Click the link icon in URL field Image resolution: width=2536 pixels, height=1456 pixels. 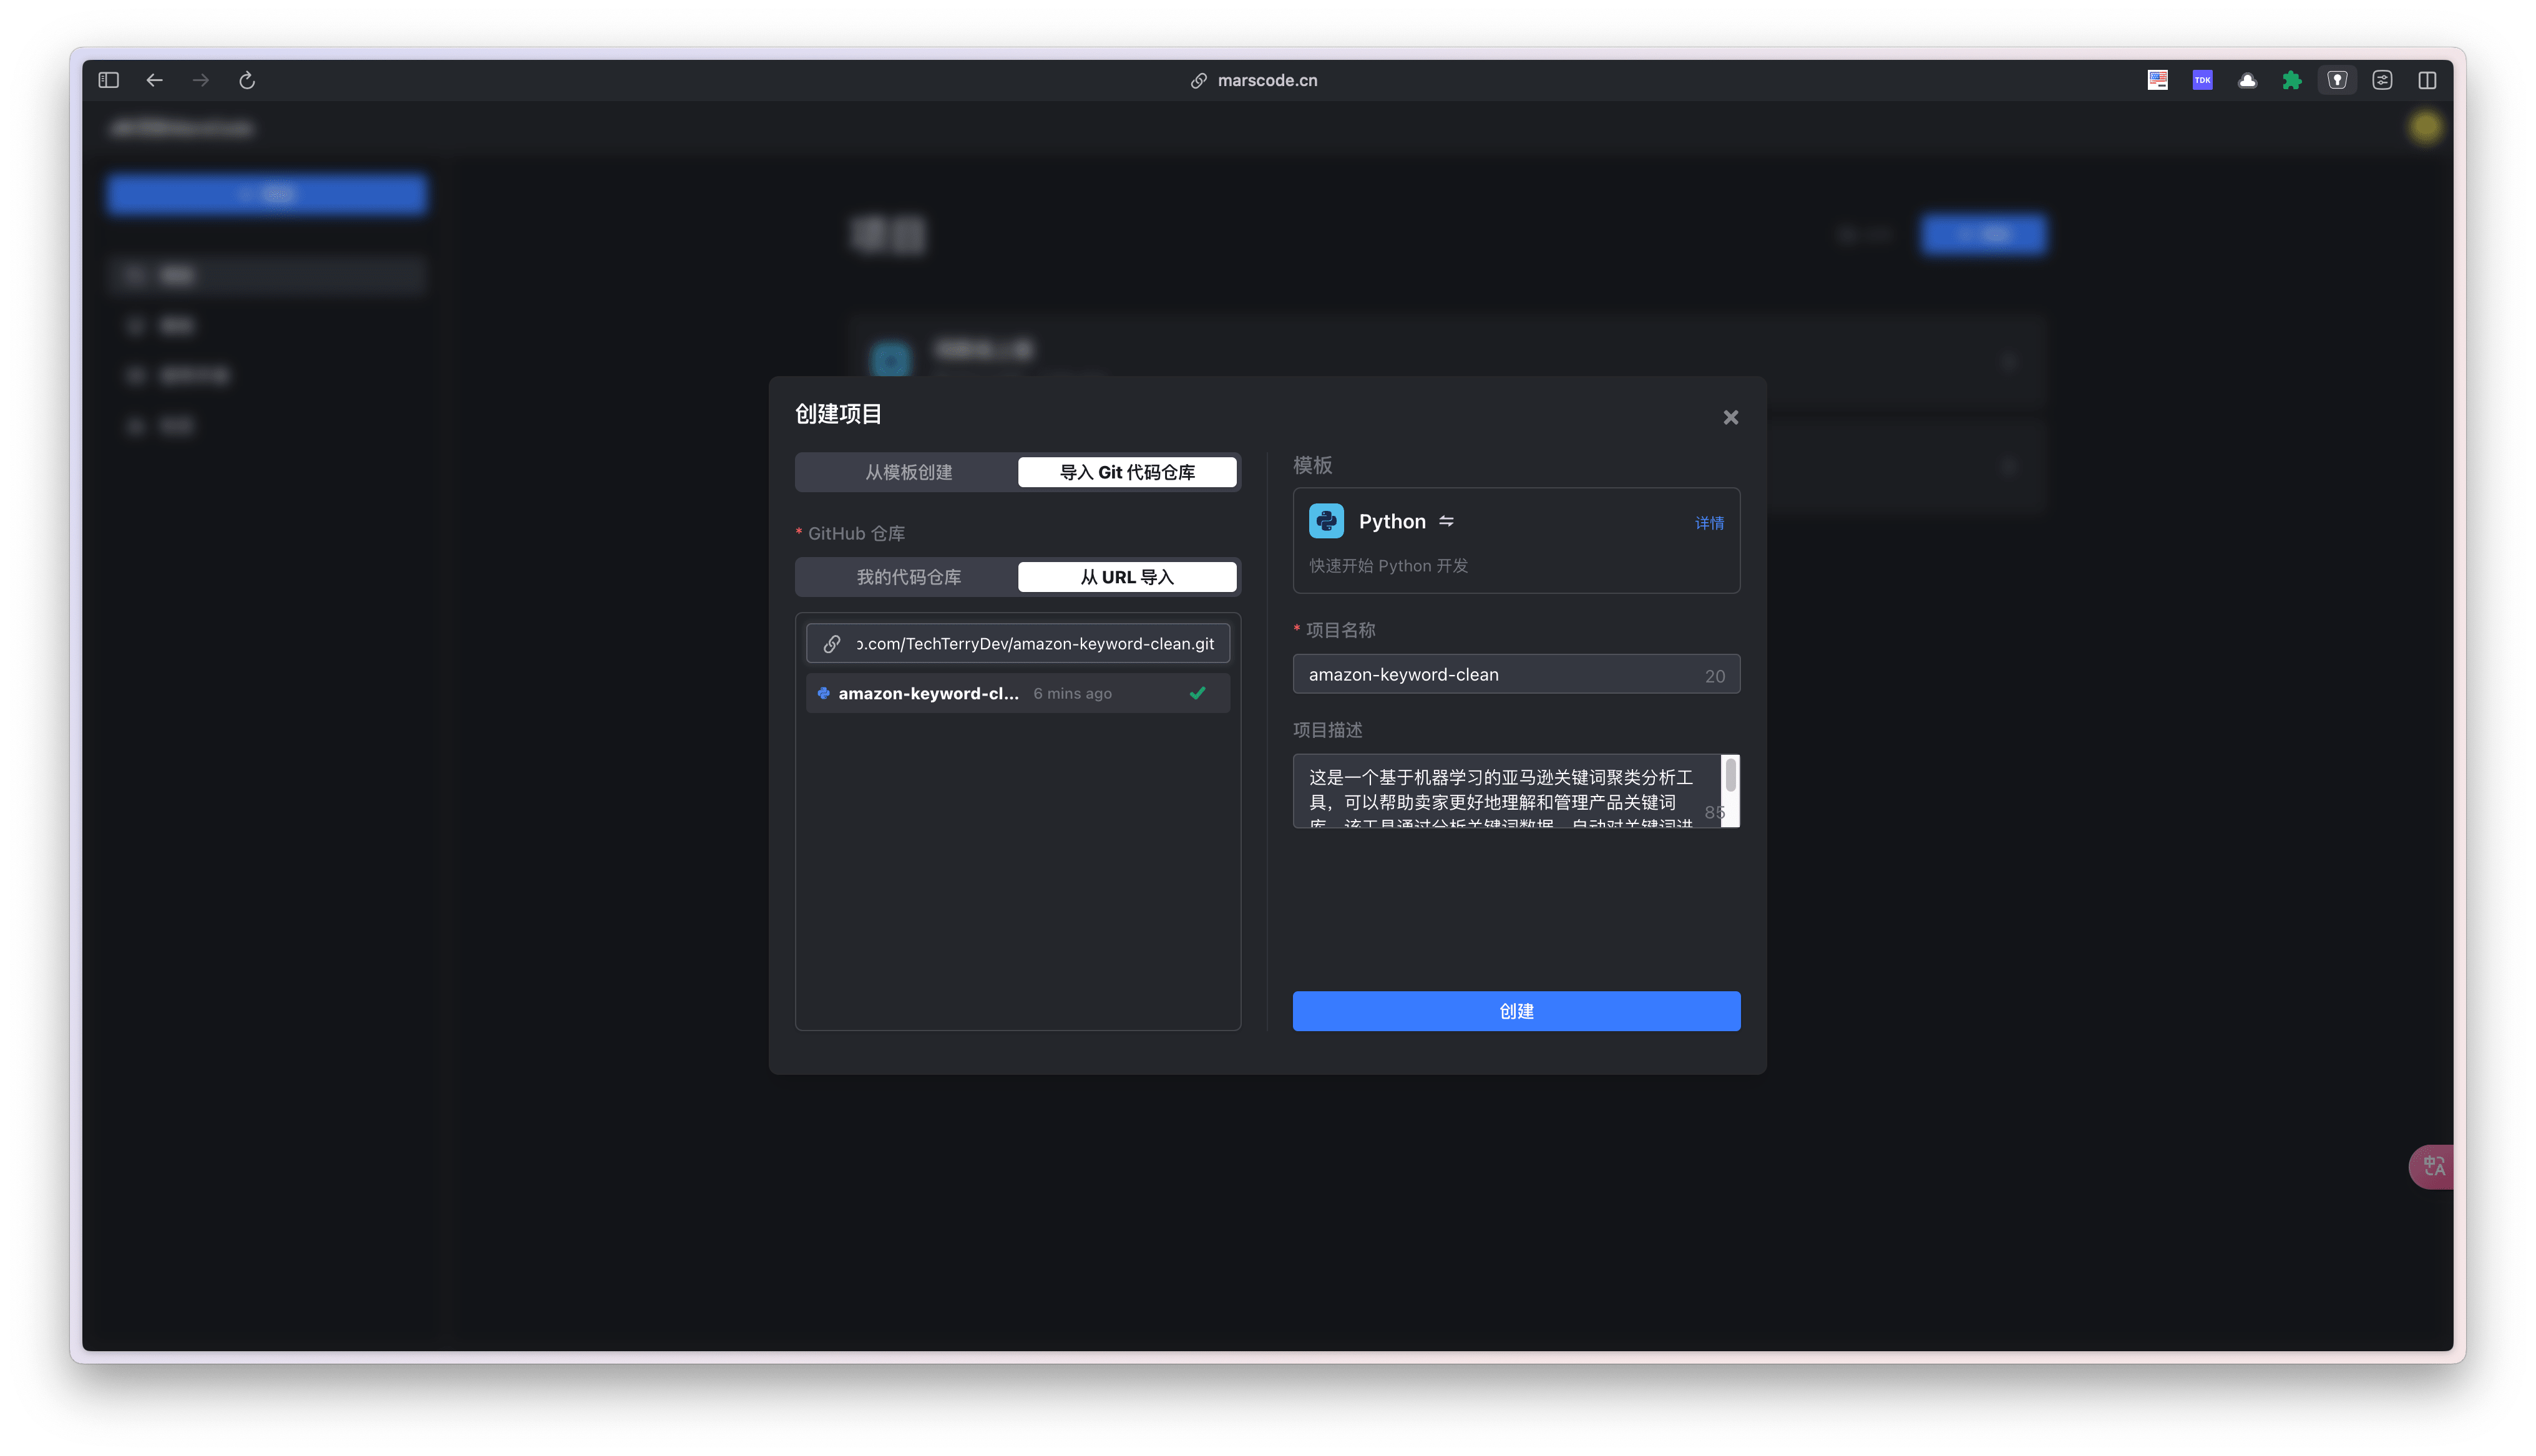(832, 643)
